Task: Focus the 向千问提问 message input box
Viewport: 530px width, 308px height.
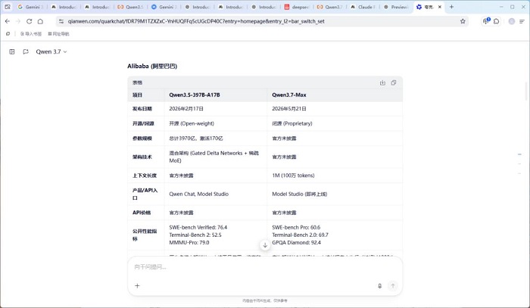Action: tap(265, 267)
